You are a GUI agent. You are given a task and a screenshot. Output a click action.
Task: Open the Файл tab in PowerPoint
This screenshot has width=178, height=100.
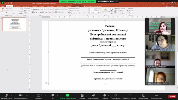coord(3,6)
